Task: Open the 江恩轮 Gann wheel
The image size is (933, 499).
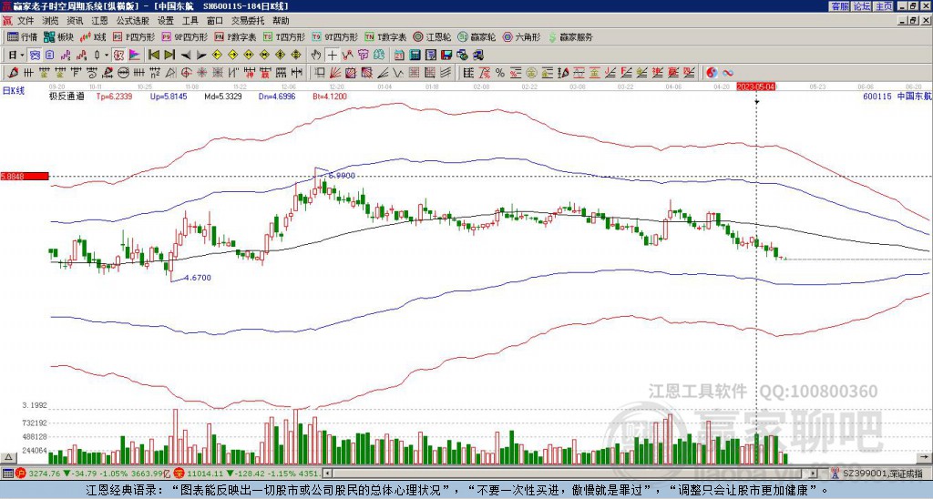Action: (x=433, y=36)
